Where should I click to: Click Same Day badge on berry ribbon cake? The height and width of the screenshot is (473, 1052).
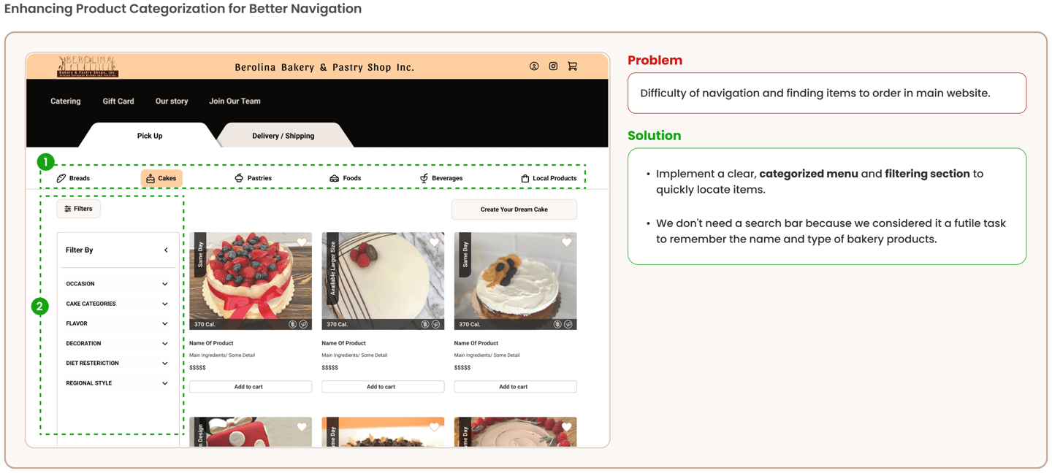(x=200, y=255)
